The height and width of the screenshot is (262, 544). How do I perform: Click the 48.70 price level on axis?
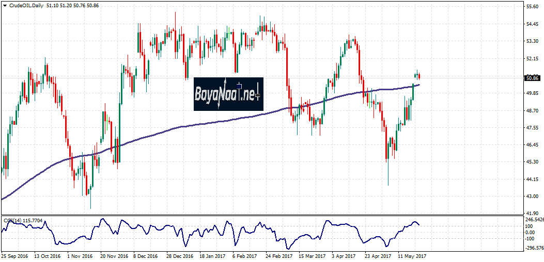click(532, 110)
